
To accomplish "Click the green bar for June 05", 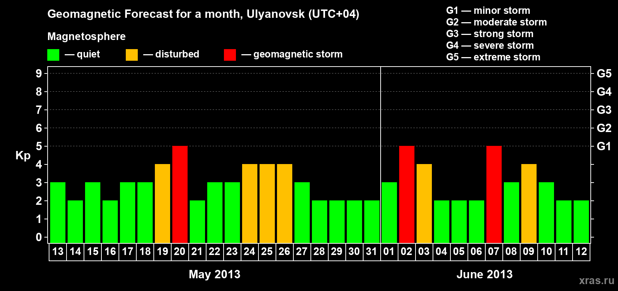I will click(x=459, y=222).
